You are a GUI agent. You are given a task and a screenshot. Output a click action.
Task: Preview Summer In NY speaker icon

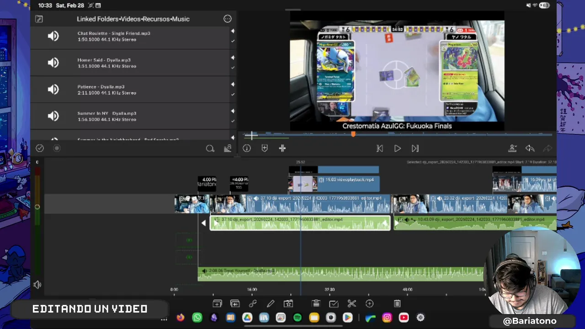click(53, 116)
